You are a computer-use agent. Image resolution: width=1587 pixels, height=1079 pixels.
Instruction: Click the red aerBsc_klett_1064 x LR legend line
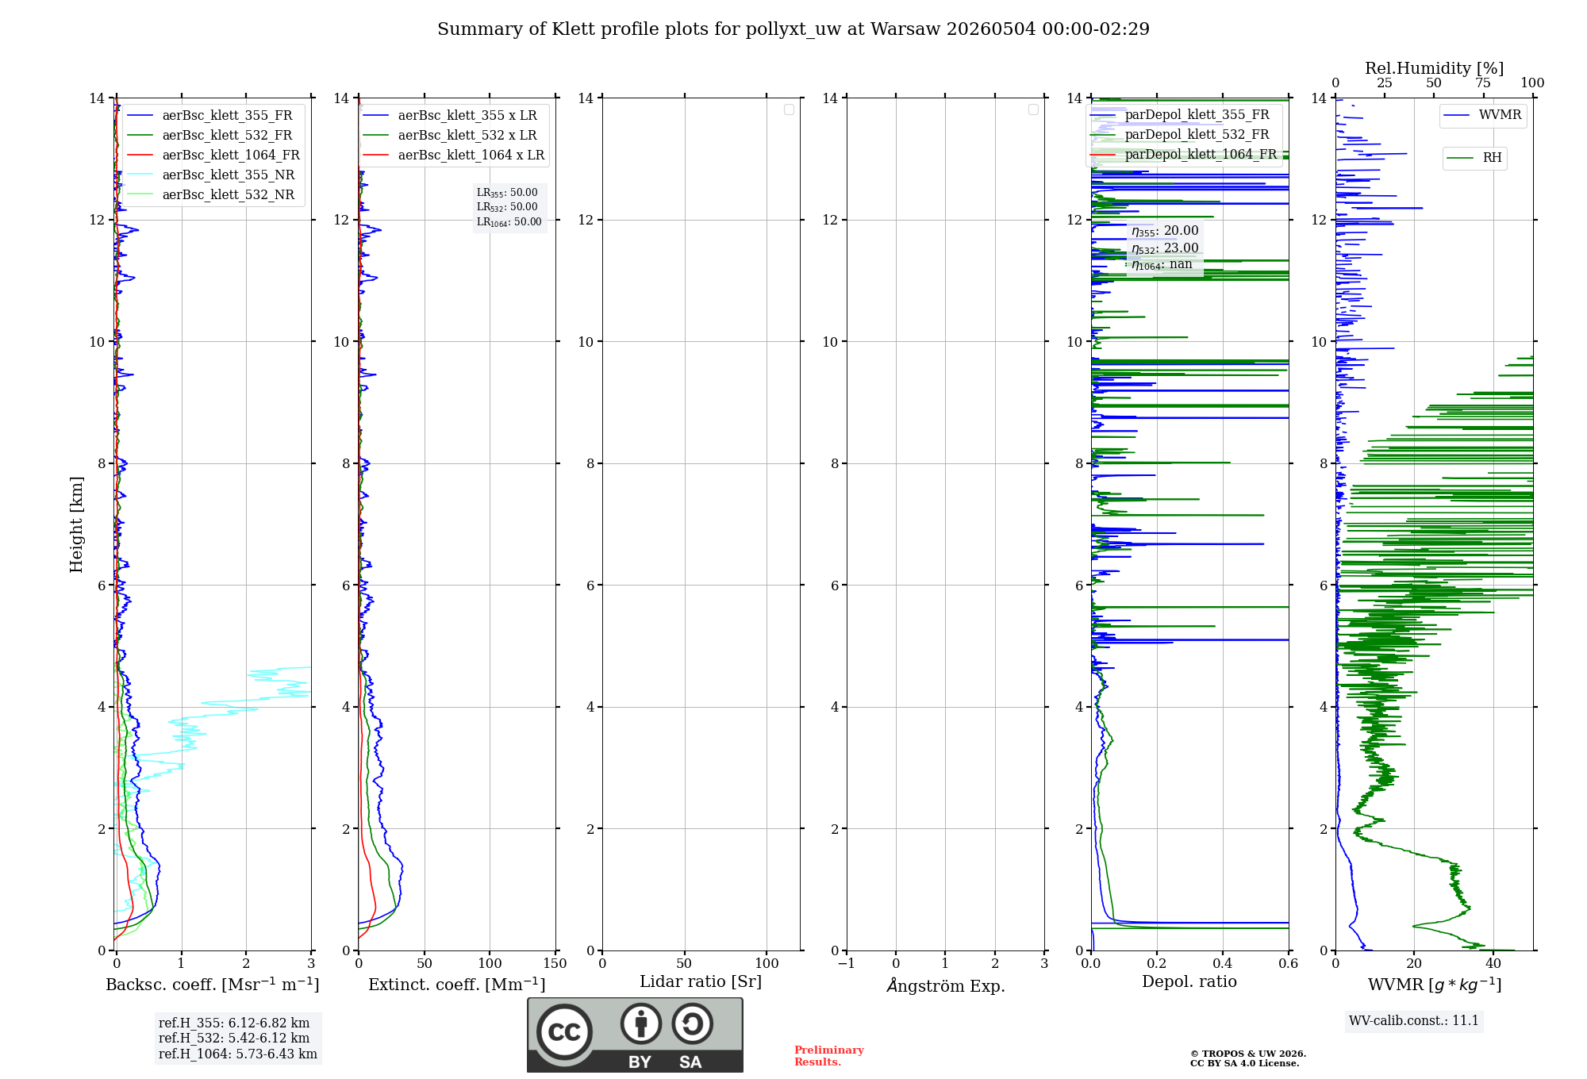[376, 156]
